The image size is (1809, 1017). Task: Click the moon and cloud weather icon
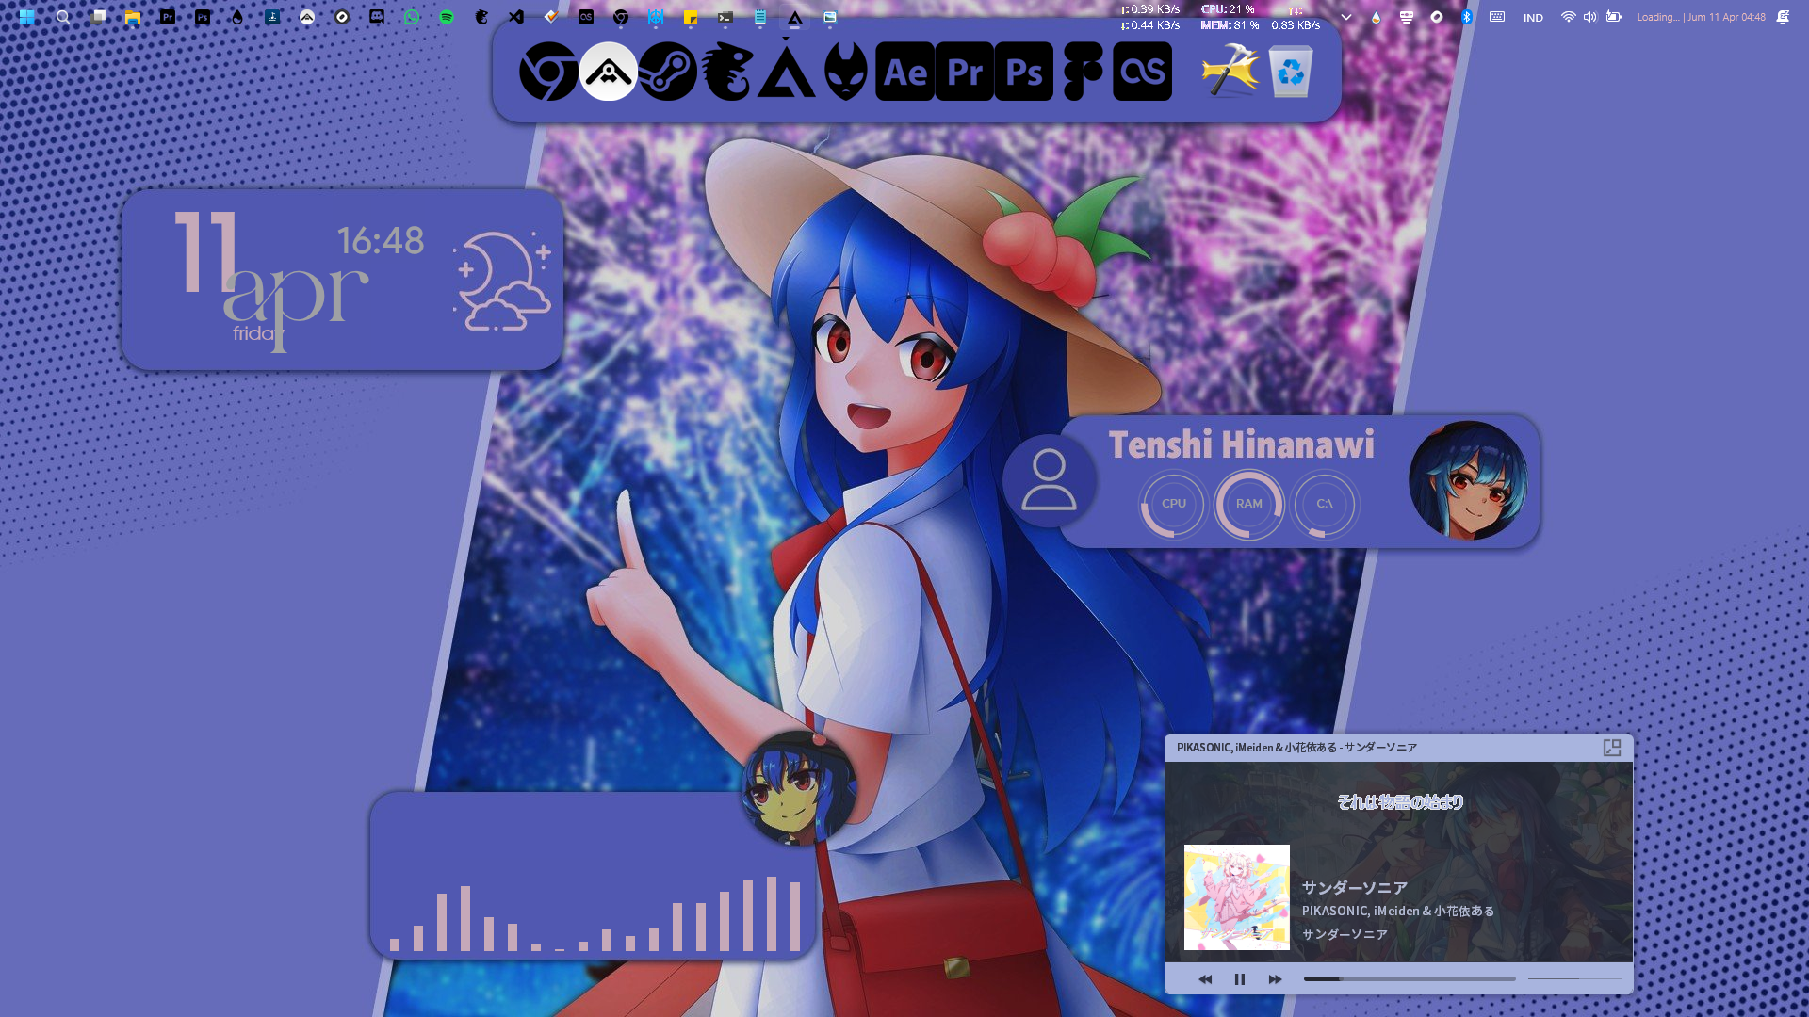(x=502, y=281)
